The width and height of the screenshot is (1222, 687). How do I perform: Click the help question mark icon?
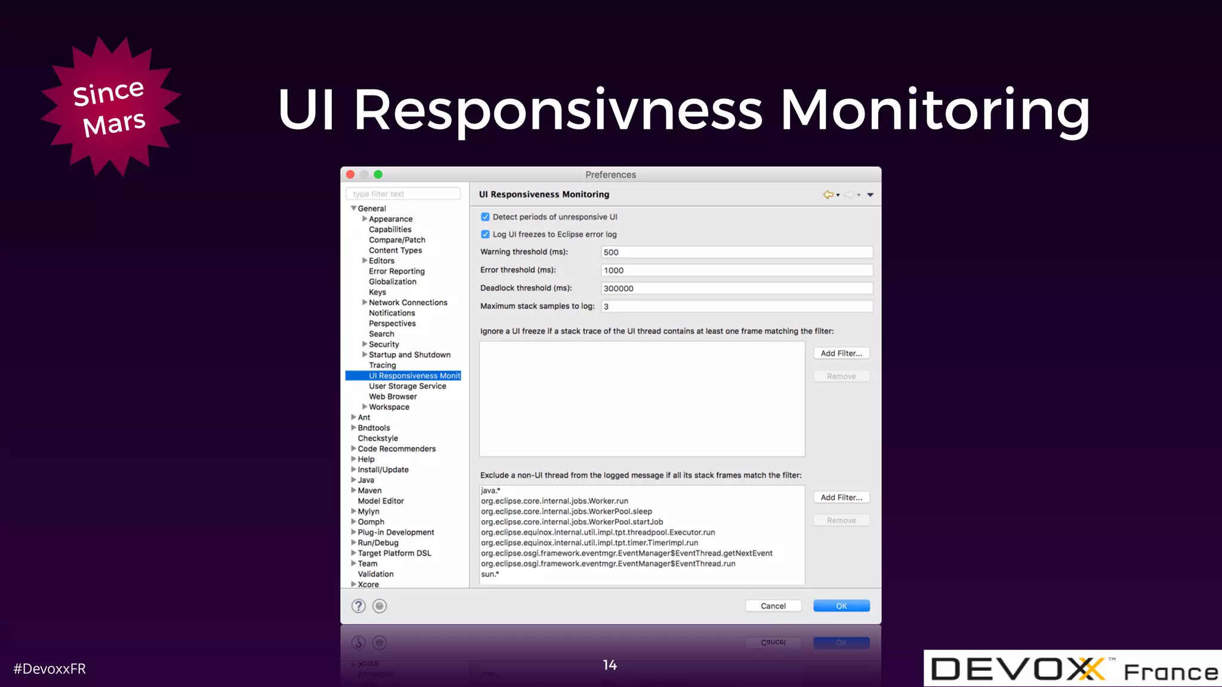(x=358, y=606)
